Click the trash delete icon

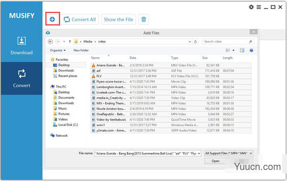pyautogui.click(x=143, y=20)
